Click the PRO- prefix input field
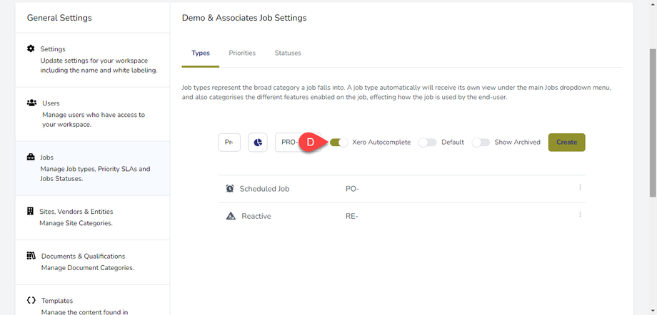Viewport: 657px width, 315px height. click(x=289, y=142)
